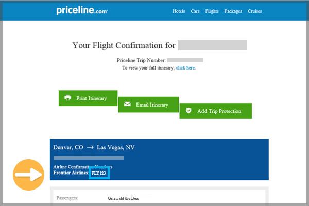Open the Cruises menu item
Image resolution: width=309 pixels, height=206 pixels.
254,11
